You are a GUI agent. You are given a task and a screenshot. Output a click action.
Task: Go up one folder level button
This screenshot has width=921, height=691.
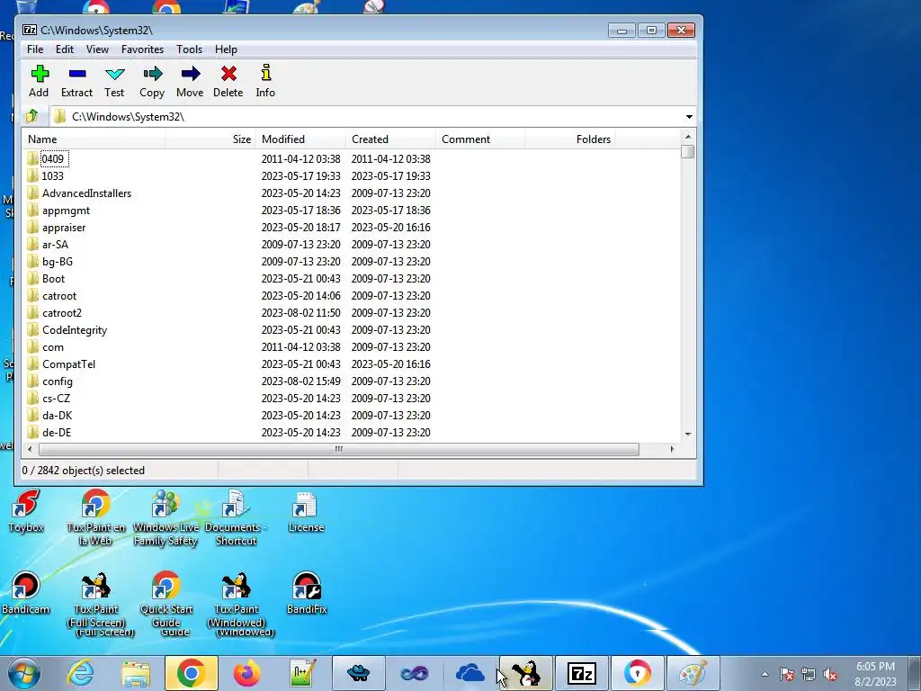pyautogui.click(x=32, y=116)
